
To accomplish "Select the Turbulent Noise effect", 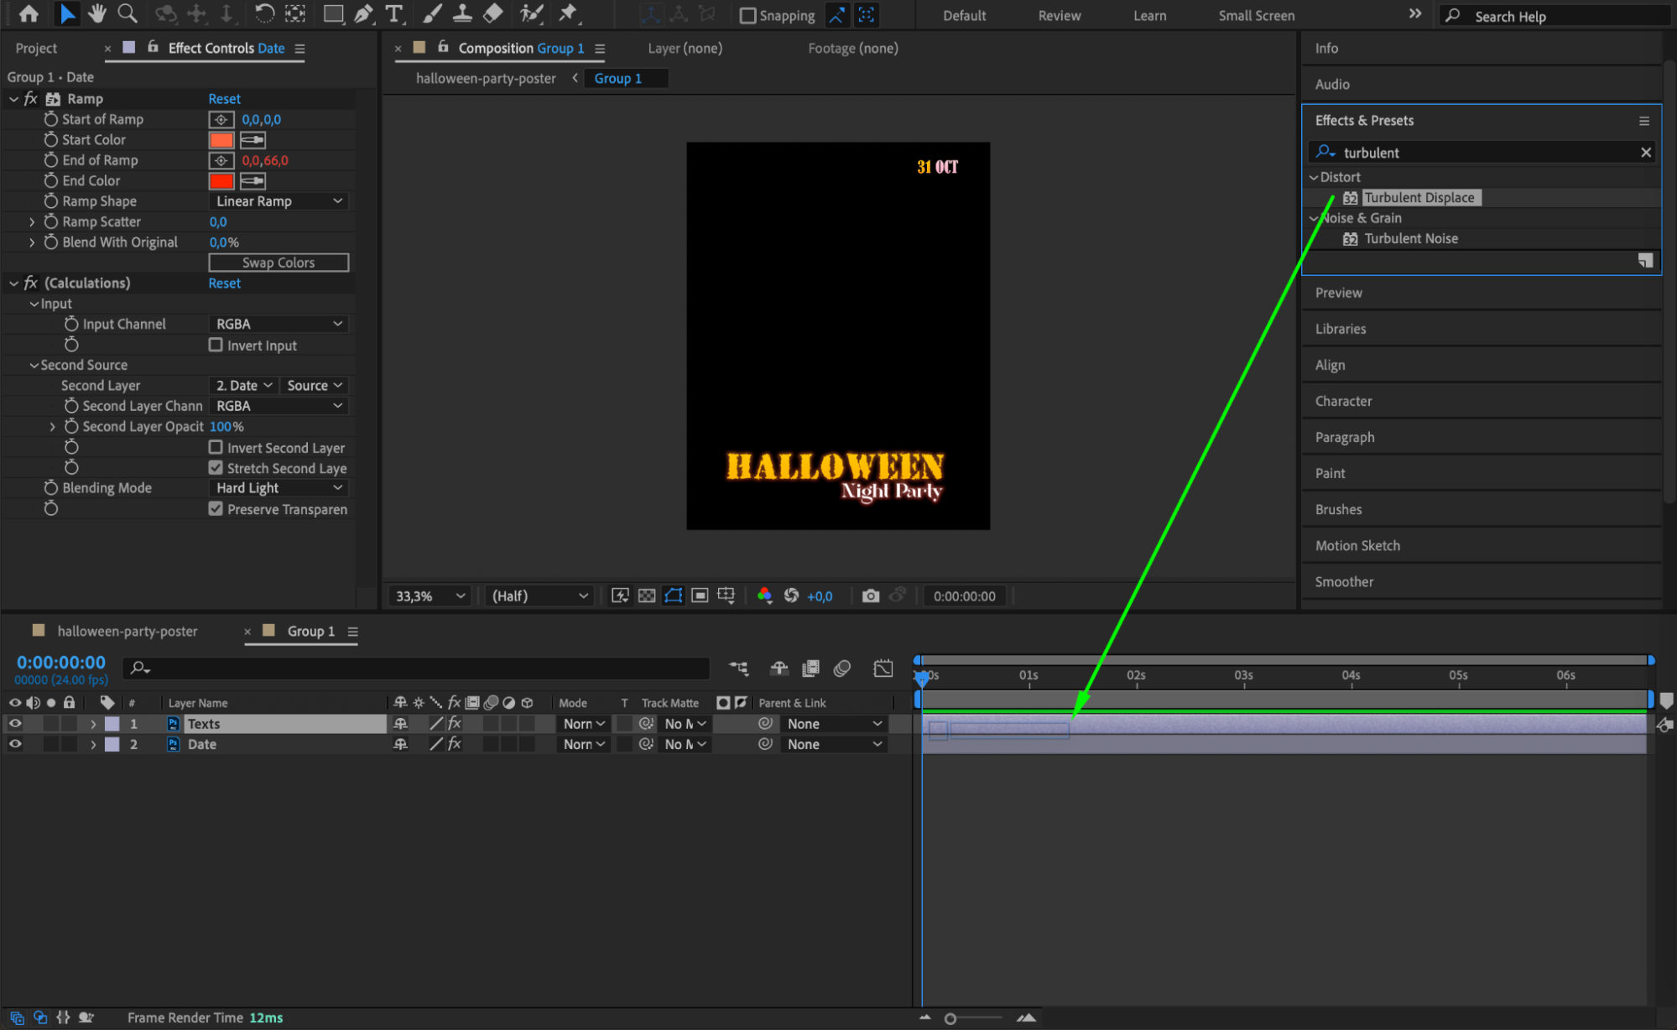I will (x=1410, y=238).
